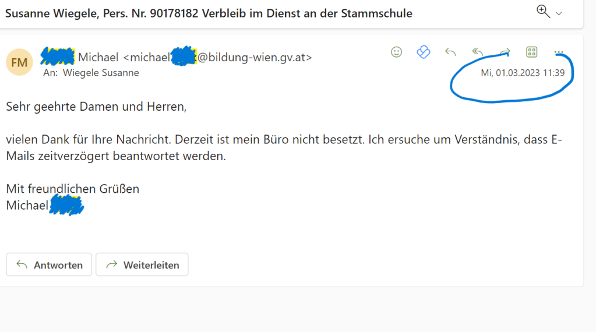Click the Antworten button
The height and width of the screenshot is (332, 596).
pyautogui.click(x=49, y=265)
